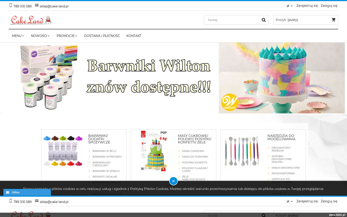Open the KONTAKT page
347x217 pixels.
134,36
